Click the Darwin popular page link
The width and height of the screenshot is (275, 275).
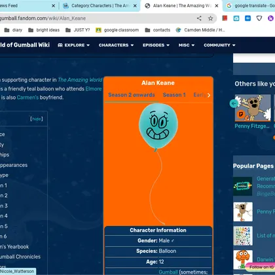point(266,259)
